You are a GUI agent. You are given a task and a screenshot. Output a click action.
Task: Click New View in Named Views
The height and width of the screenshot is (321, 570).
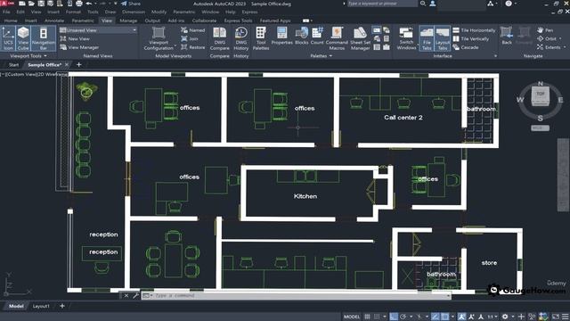tap(75, 38)
